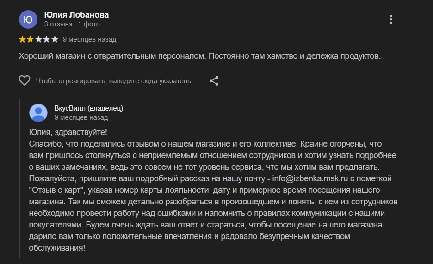Open Юлия Лобанова's profile name link
This screenshot has height=264, width=433.
(x=76, y=15)
